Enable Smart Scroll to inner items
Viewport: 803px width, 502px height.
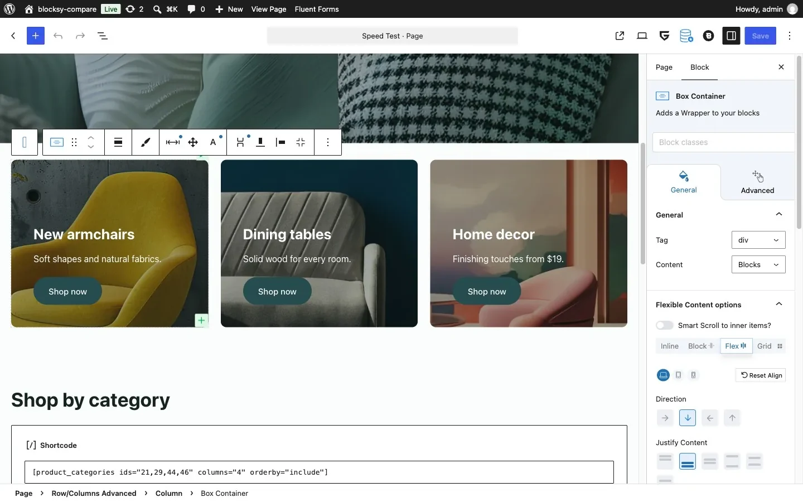click(x=665, y=326)
